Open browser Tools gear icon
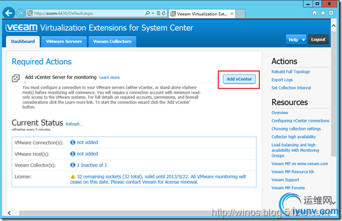This screenshot has width=342, height=221. [331, 13]
